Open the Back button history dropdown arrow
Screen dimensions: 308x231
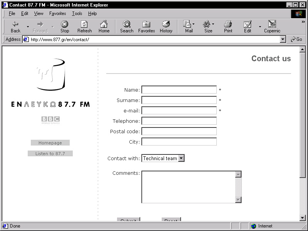pyautogui.click(x=28, y=27)
